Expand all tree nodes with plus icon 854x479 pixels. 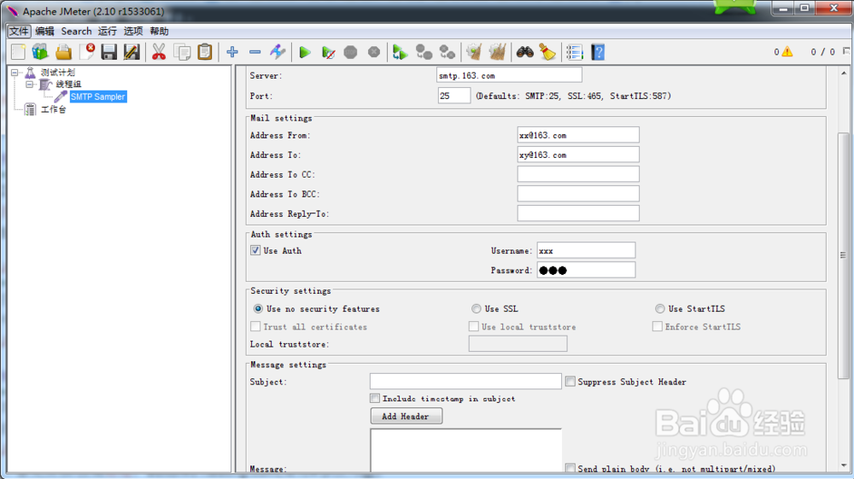click(x=232, y=52)
